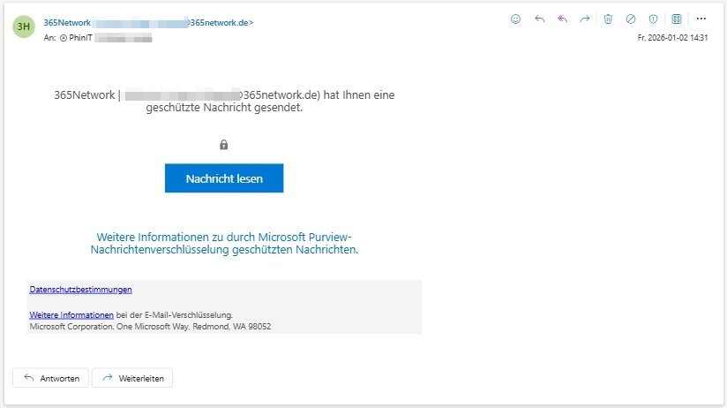Viewport: 727px width, 408px height.
Task: Click the email date Fr, 2026-01-02 14:31
Action: click(672, 38)
